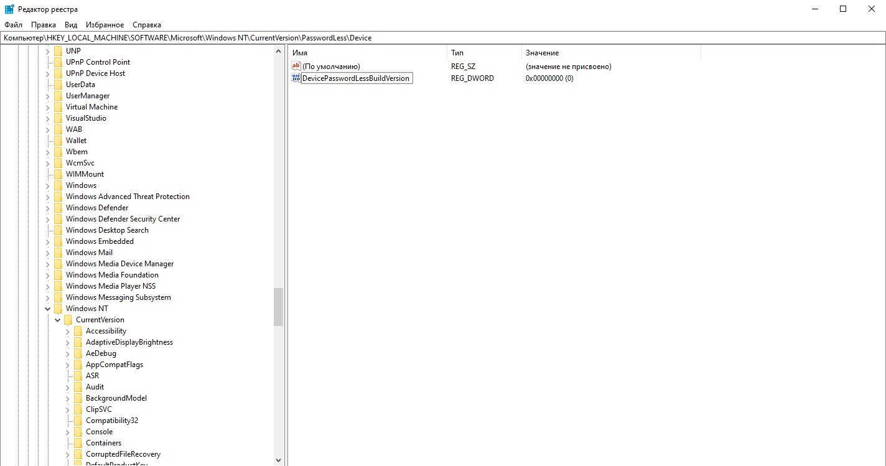Expand the Windows Media Foundation key
The image size is (886, 466).
(48, 275)
